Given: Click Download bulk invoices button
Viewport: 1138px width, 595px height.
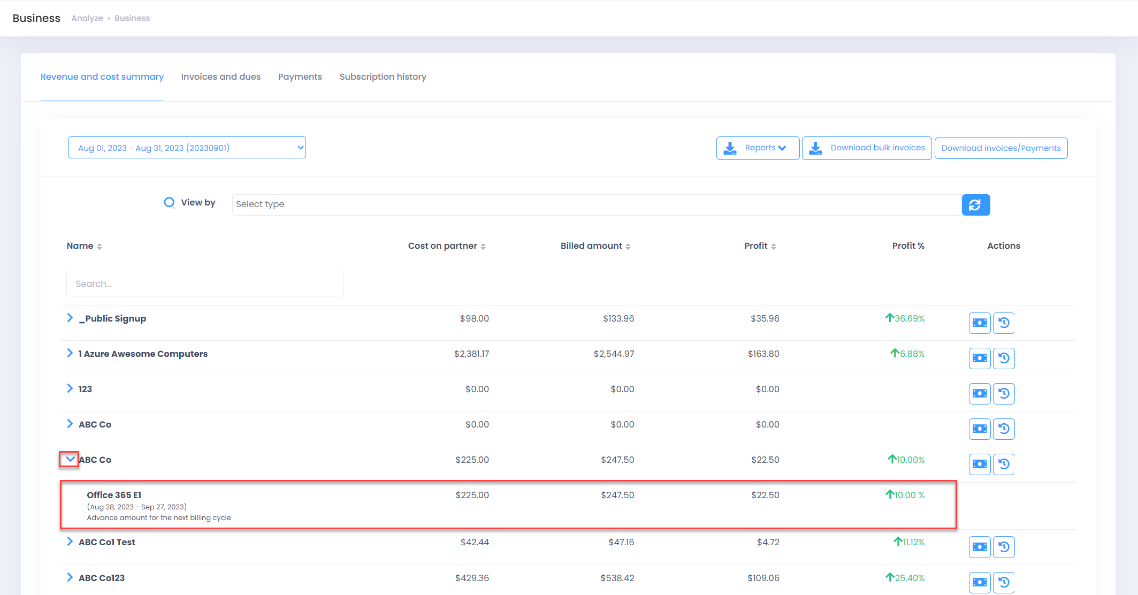Looking at the screenshot, I should click(x=867, y=148).
